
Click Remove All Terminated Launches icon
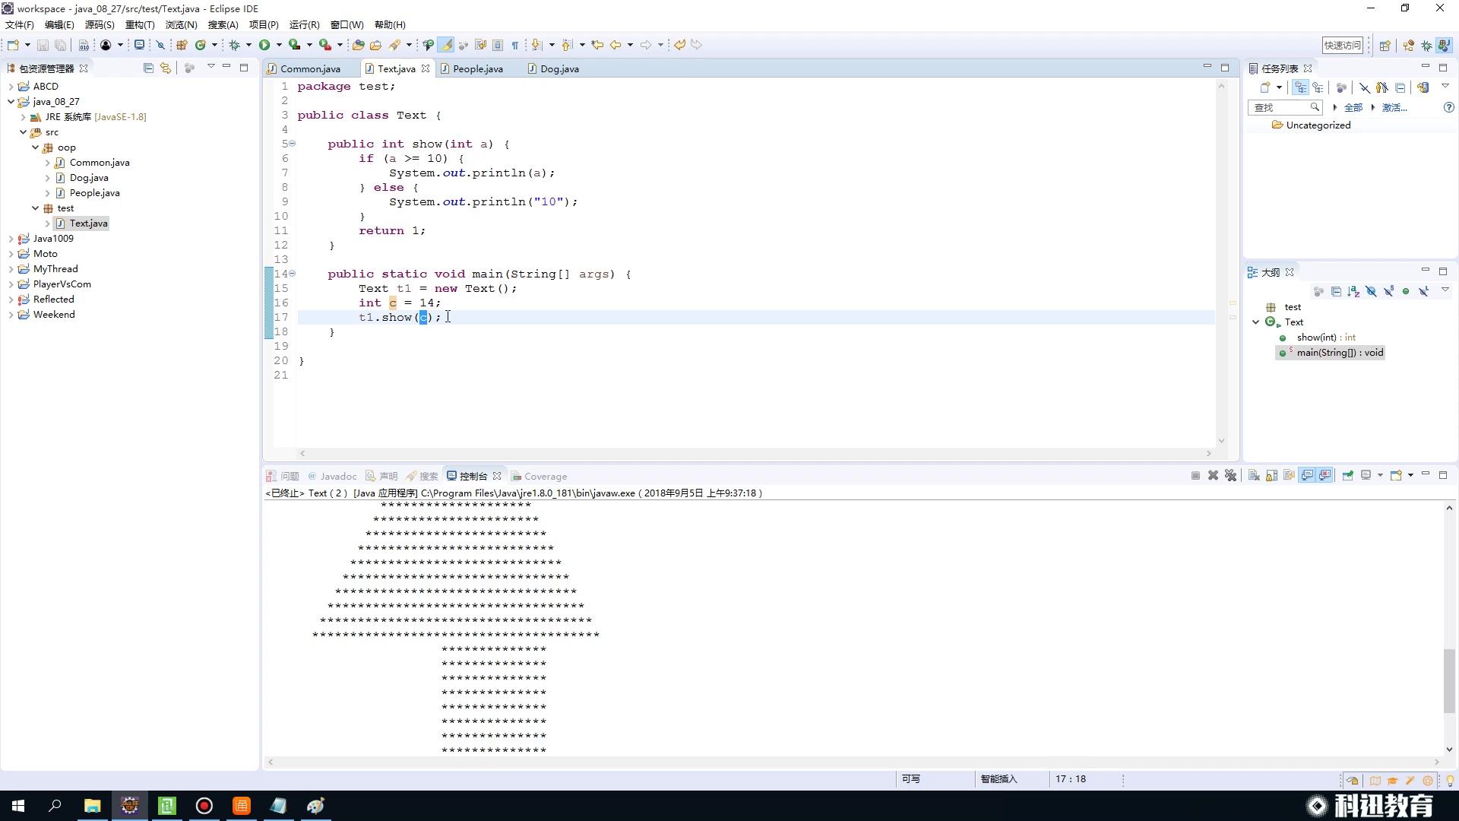point(1231,476)
